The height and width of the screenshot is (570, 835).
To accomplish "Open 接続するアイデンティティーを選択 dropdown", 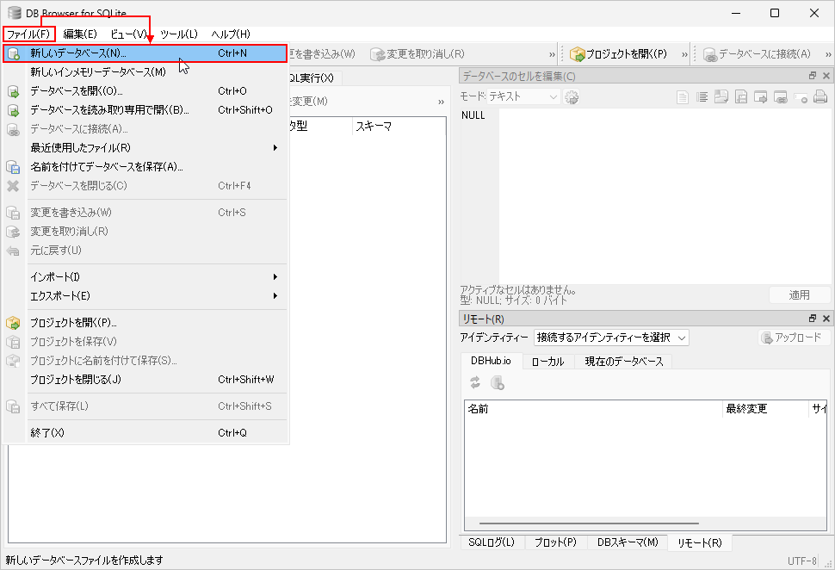I will [x=611, y=338].
